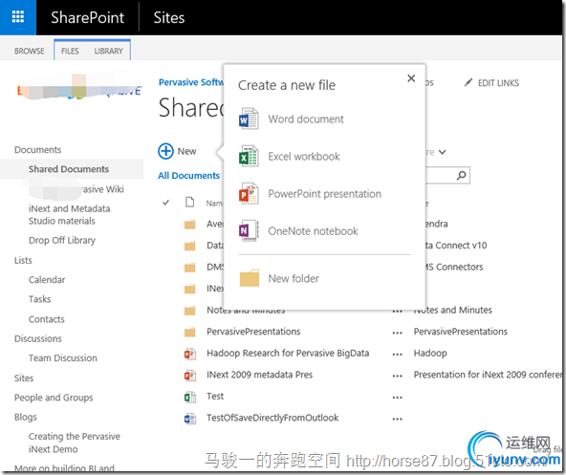Select Word document option

tap(306, 119)
